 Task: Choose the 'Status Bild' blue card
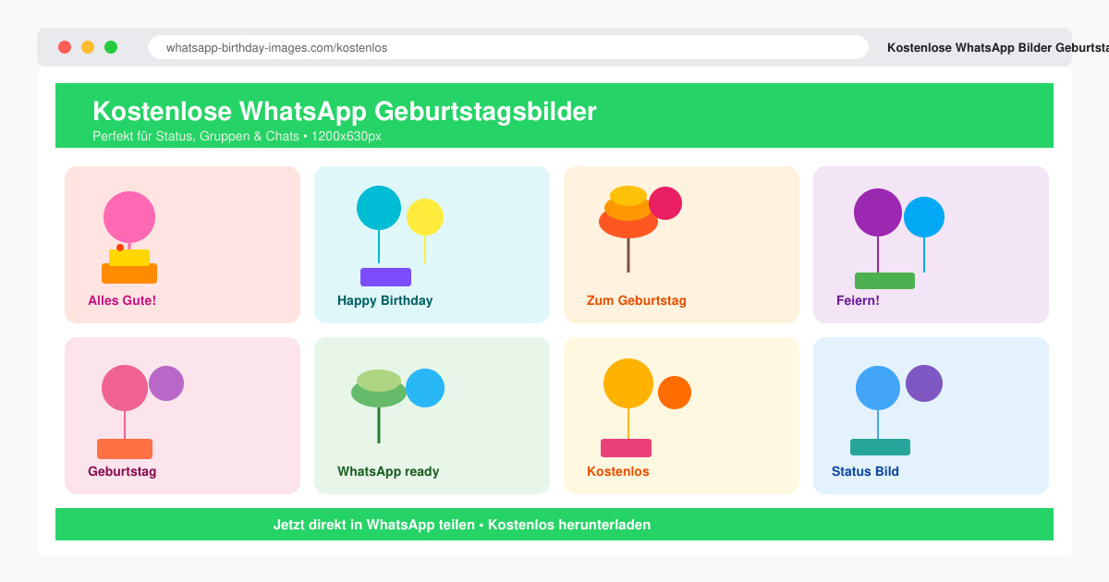pos(931,416)
